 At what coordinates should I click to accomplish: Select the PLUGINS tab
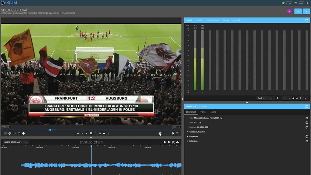coord(203,106)
